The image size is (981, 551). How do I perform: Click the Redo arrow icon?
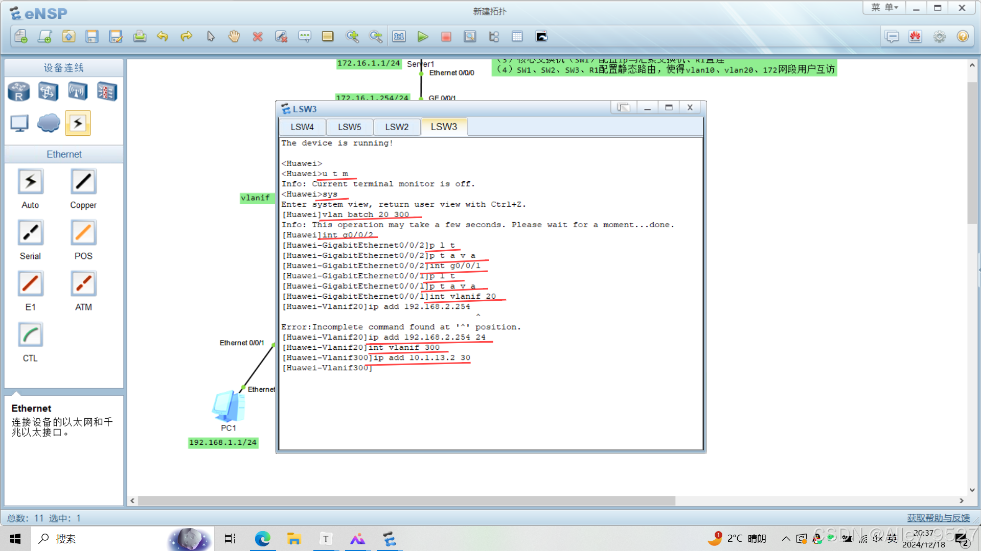(187, 36)
